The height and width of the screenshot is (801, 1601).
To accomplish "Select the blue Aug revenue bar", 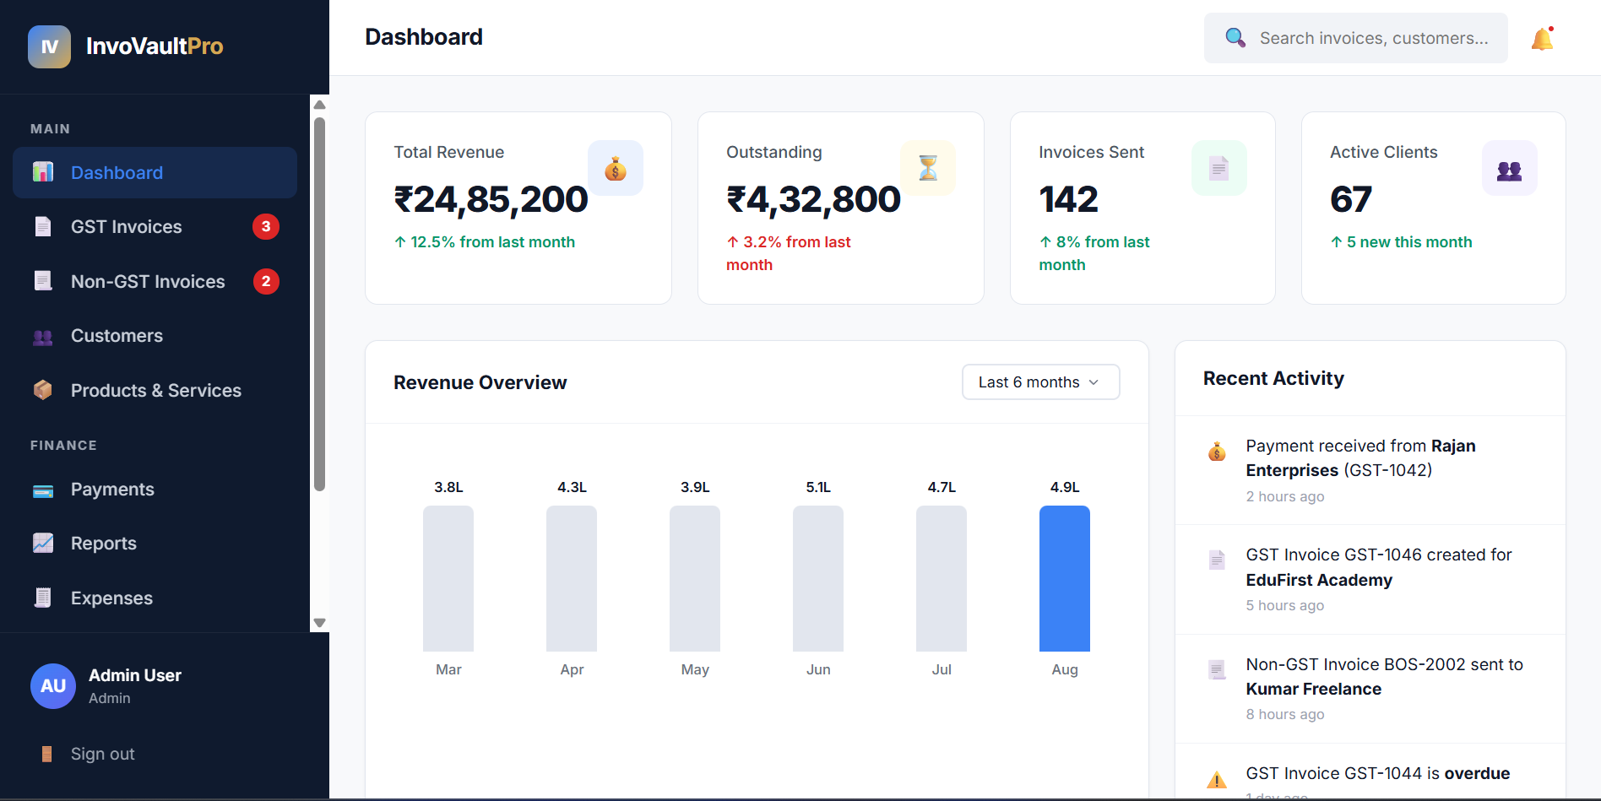I will pos(1065,578).
